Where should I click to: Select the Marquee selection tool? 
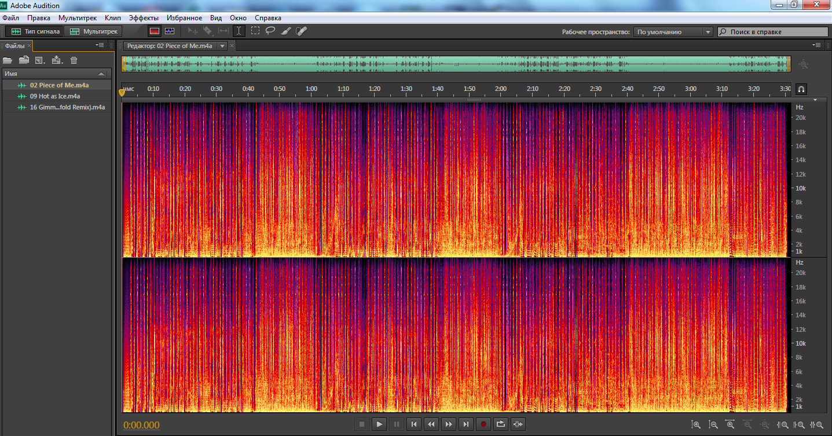click(255, 31)
